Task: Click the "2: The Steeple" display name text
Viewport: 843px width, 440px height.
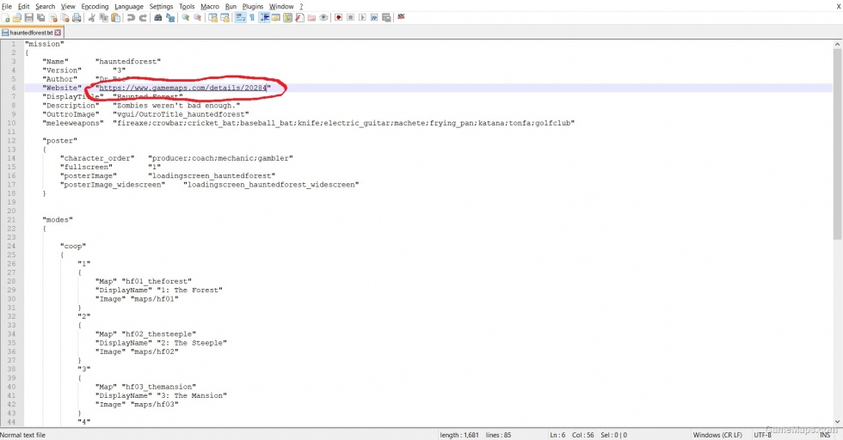Action: [x=192, y=343]
